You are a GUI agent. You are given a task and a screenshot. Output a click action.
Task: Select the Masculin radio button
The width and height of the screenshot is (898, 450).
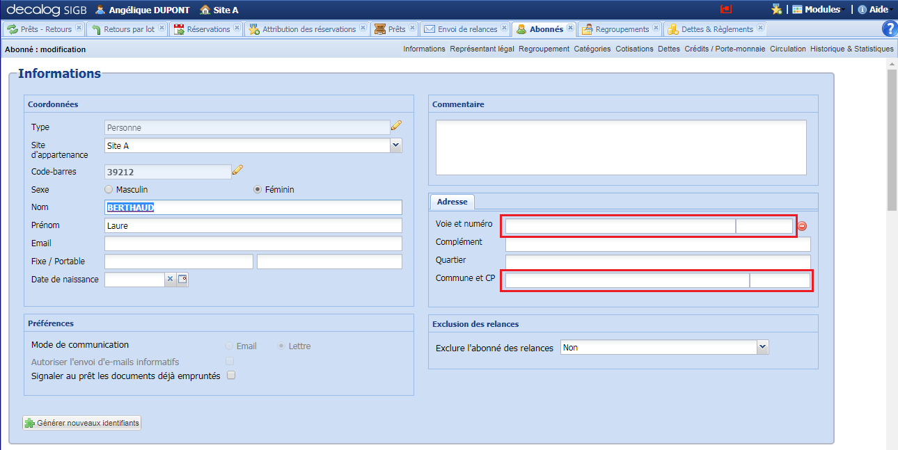[x=108, y=189]
